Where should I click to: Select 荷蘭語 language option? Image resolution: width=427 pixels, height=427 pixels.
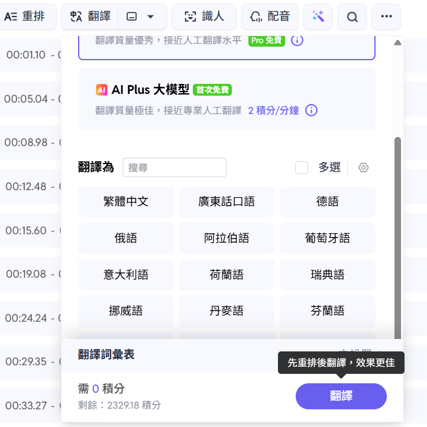pyautogui.click(x=227, y=275)
